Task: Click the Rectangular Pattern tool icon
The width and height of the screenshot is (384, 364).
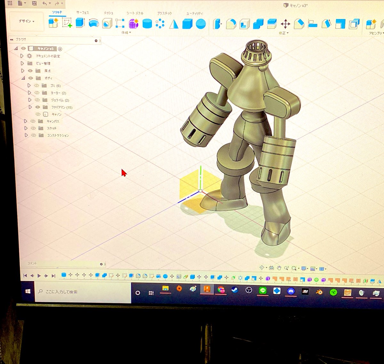Action: [x=120, y=23]
